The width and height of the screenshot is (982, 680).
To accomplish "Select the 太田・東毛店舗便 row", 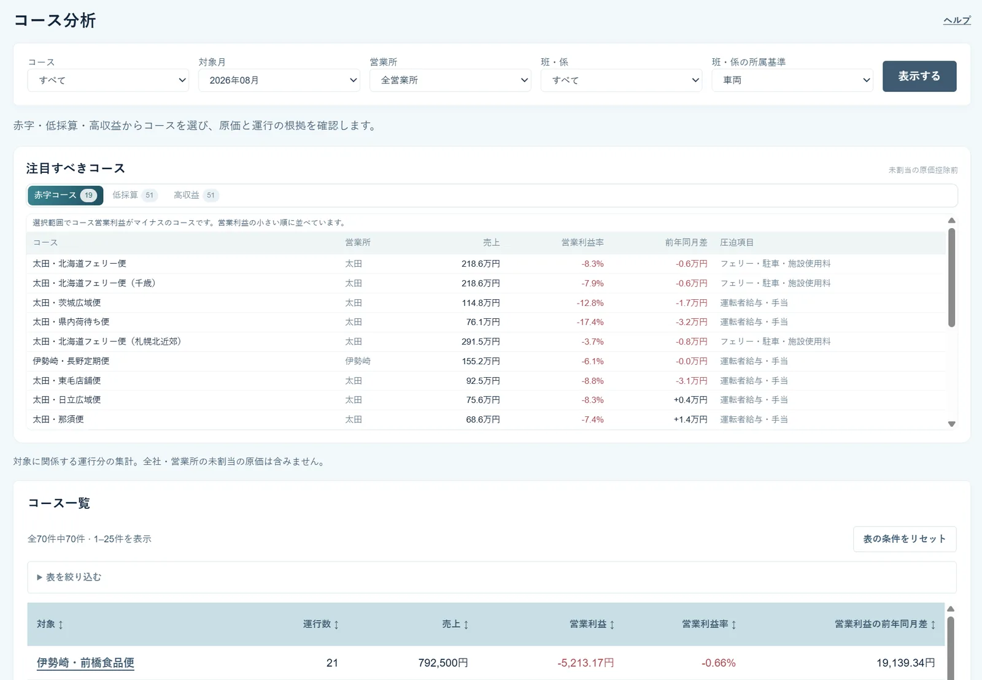I will pyautogui.click(x=485, y=381).
